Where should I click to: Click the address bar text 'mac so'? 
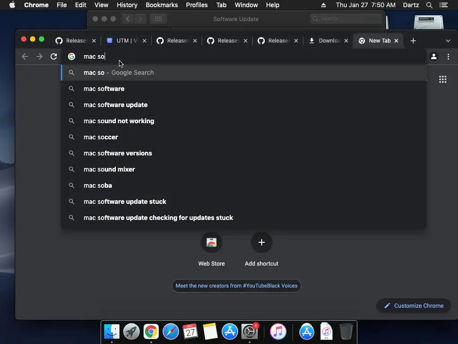tap(94, 56)
